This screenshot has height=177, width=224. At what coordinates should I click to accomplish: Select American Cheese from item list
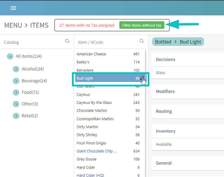pyautogui.click(x=91, y=54)
